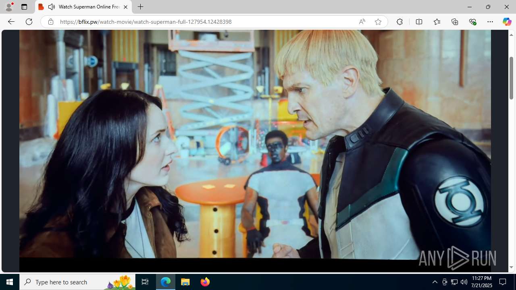Open Browser essentials
This screenshot has width=516, height=290.
(x=472, y=22)
